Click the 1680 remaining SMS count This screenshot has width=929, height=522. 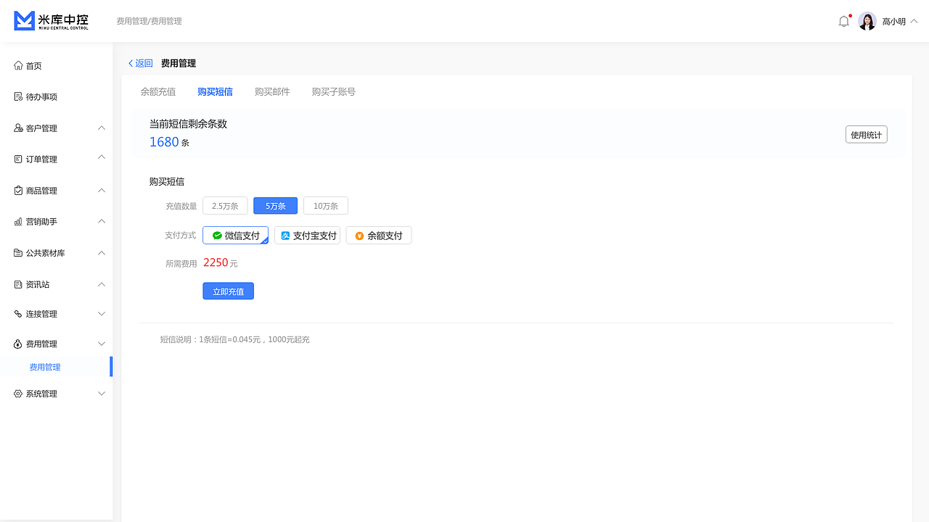tap(164, 142)
